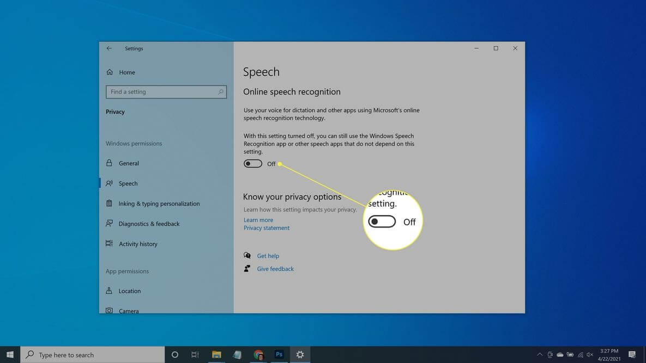Viewport: 646px width, 363px height.
Task: Click the General lock icon
Action: 109,163
